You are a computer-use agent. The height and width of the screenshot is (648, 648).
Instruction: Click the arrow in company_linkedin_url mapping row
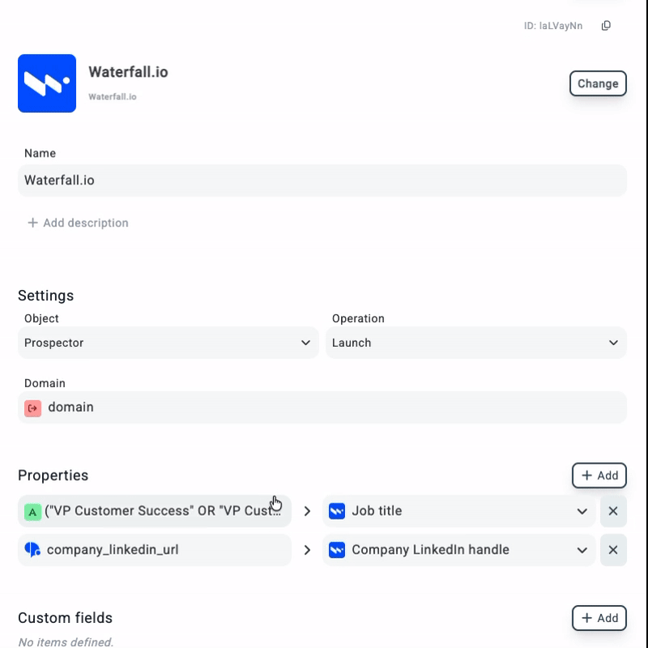point(307,550)
